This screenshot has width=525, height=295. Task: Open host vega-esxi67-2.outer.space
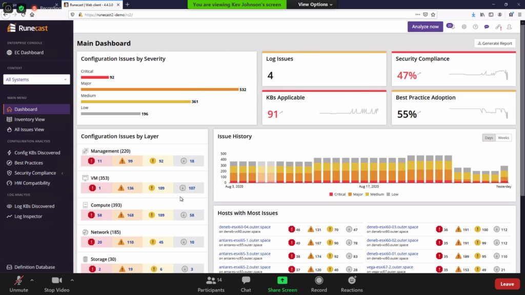coord(390,267)
